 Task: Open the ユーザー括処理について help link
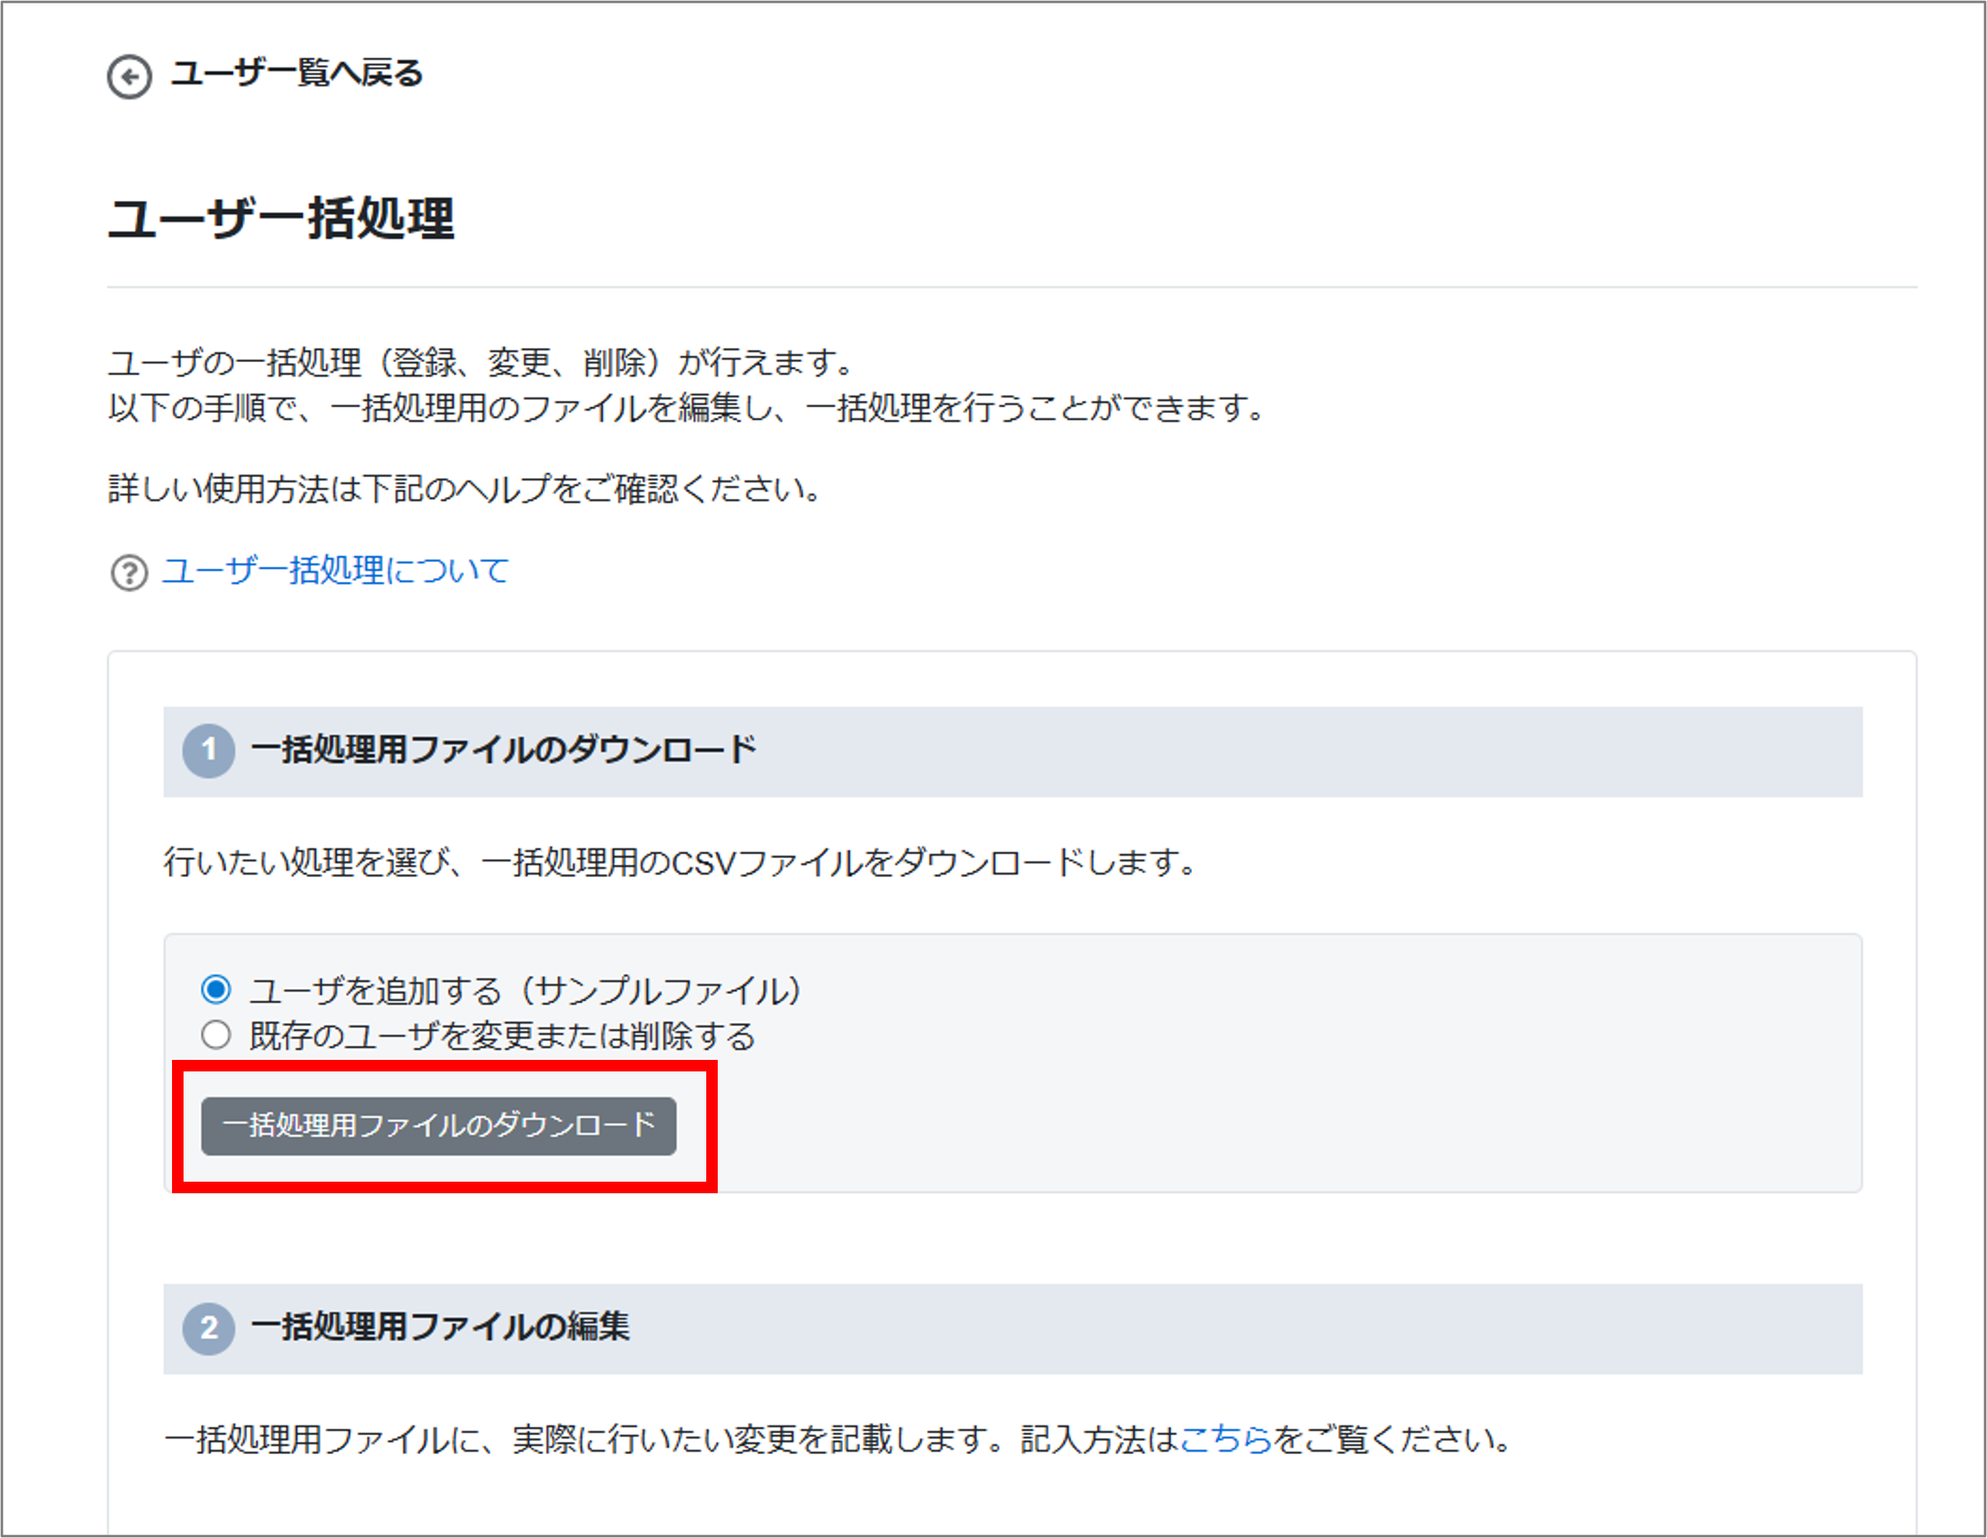(335, 571)
